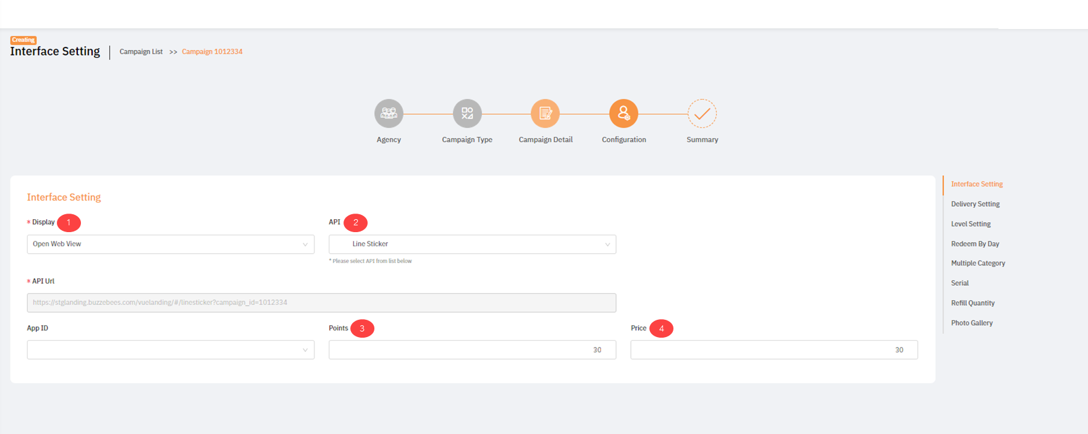Switch to the Delivery Setting section
This screenshot has width=1088, height=434.
pos(975,204)
